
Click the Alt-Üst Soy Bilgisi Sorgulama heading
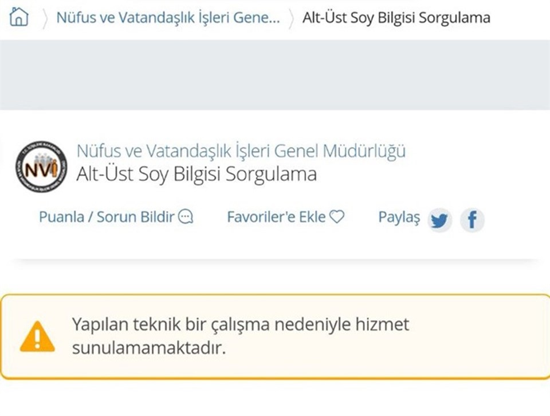tap(197, 174)
